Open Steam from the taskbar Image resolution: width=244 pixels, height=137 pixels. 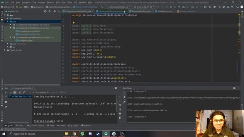click(98, 134)
